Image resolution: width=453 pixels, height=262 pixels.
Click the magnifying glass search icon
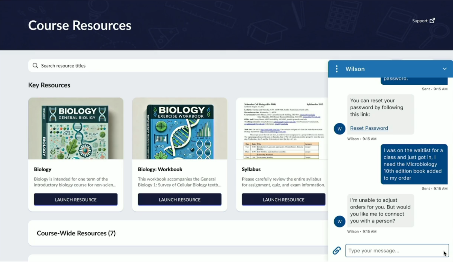tap(35, 66)
